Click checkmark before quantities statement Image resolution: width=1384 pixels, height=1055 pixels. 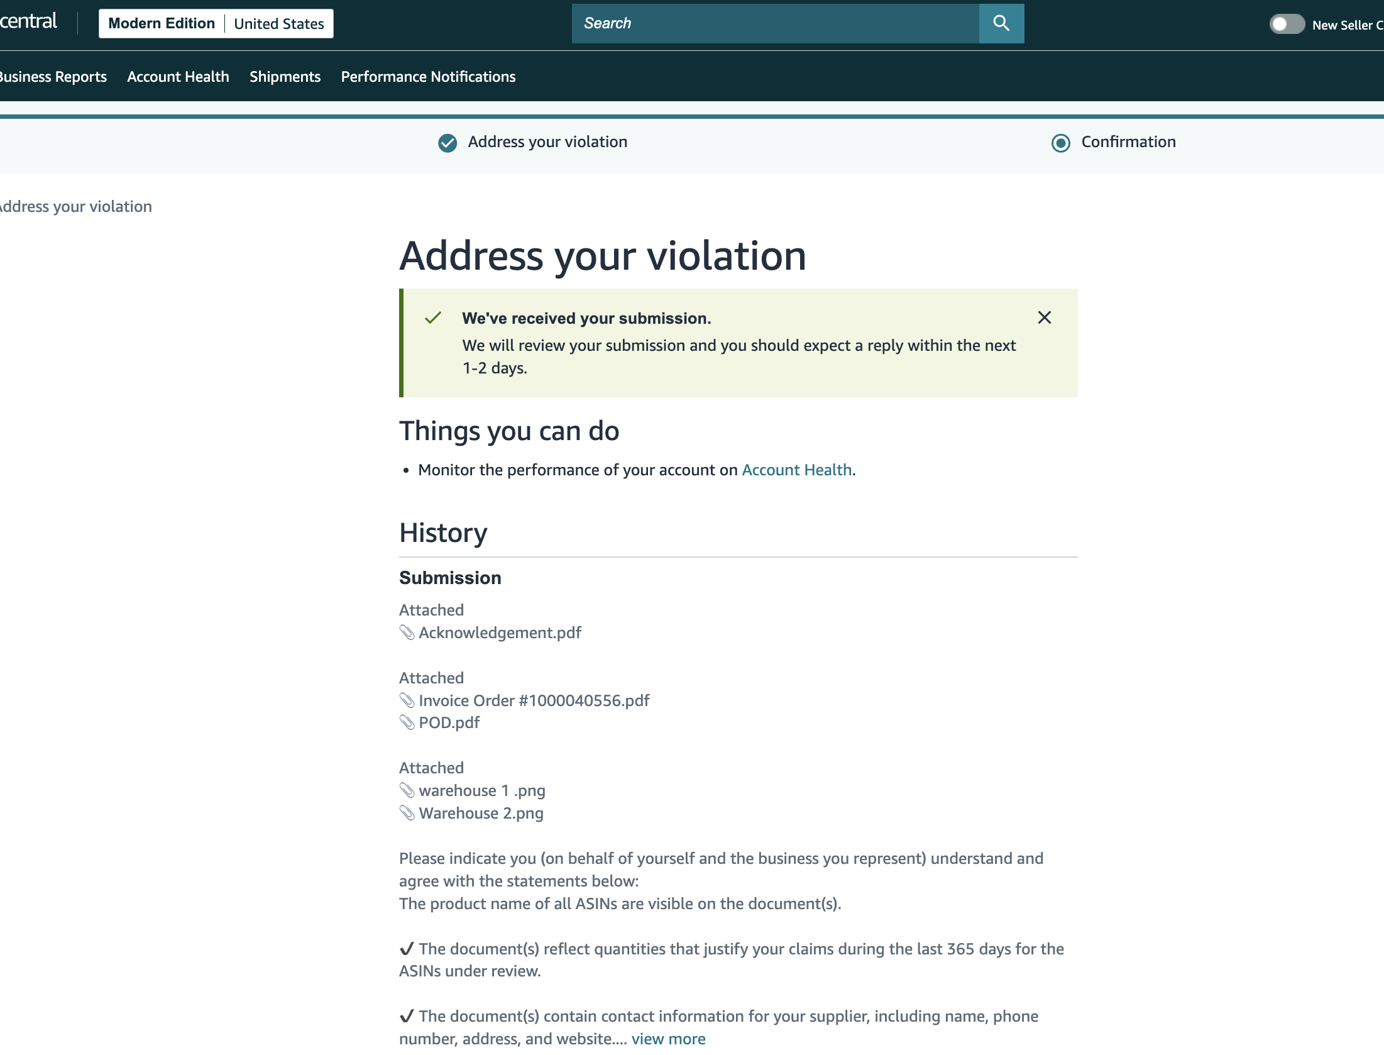coord(407,948)
